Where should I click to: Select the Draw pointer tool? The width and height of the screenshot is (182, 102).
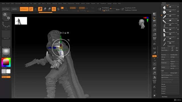click(36, 9)
